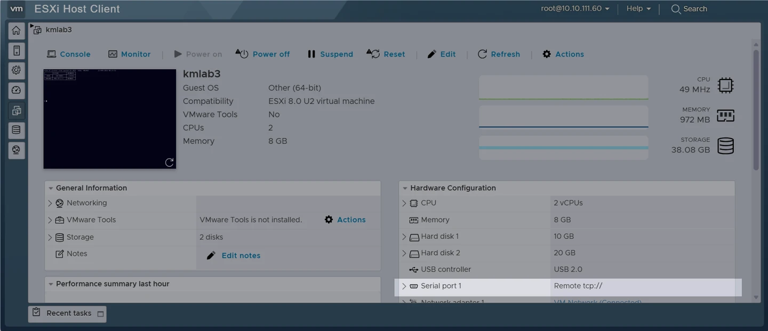
Task: Open the Manage gear sidebar icon
Action: click(17, 71)
